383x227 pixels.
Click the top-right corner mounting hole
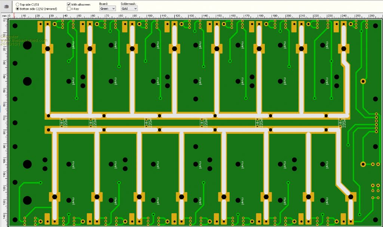375,26
